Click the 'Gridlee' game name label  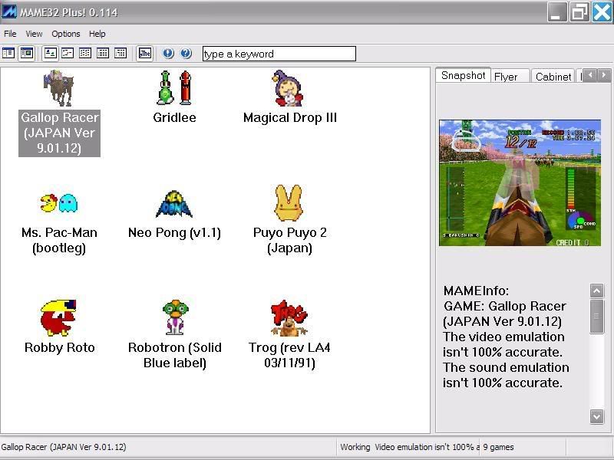[x=174, y=117]
